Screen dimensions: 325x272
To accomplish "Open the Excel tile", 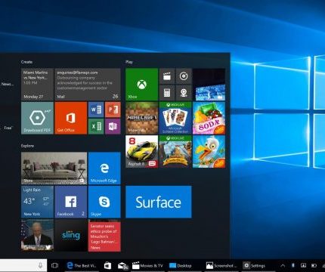I will coord(96,126).
